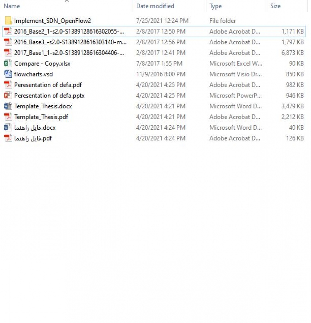The image size is (311, 323).
Task: Click the 2,212 KB size cell
Action: pos(293,117)
